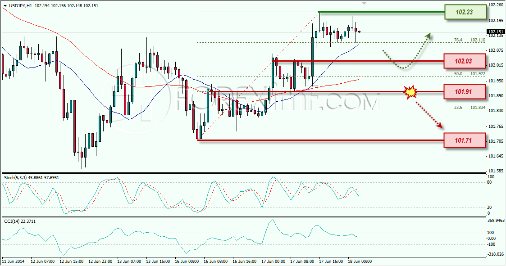The image size is (506, 266).
Task: Click the 102.015 price axis label
Action: pyautogui.click(x=496, y=65)
